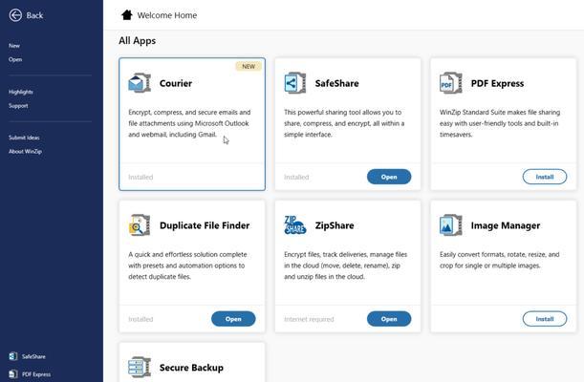The image size is (584, 382).
Task: Click the Secure Backup card title
Action: click(191, 368)
